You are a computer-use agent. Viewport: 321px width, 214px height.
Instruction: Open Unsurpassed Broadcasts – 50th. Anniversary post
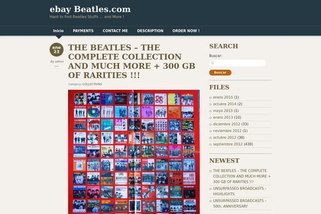(240, 203)
